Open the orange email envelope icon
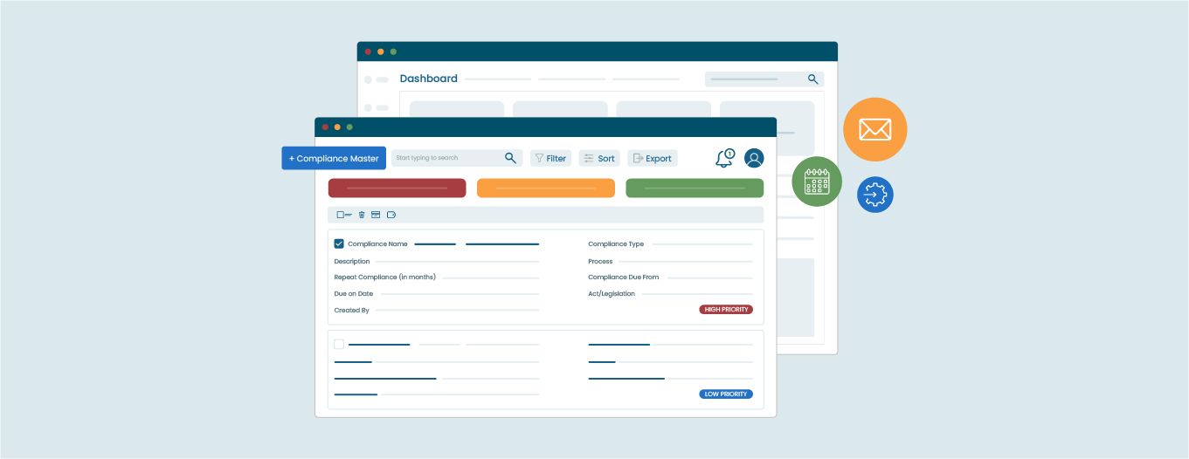This screenshot has height=459, width=1189. [x=874, y=130]
